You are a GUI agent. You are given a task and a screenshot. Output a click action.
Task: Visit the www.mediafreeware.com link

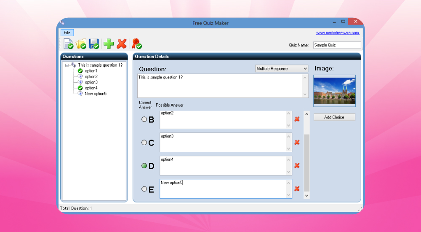pos(338,32)
